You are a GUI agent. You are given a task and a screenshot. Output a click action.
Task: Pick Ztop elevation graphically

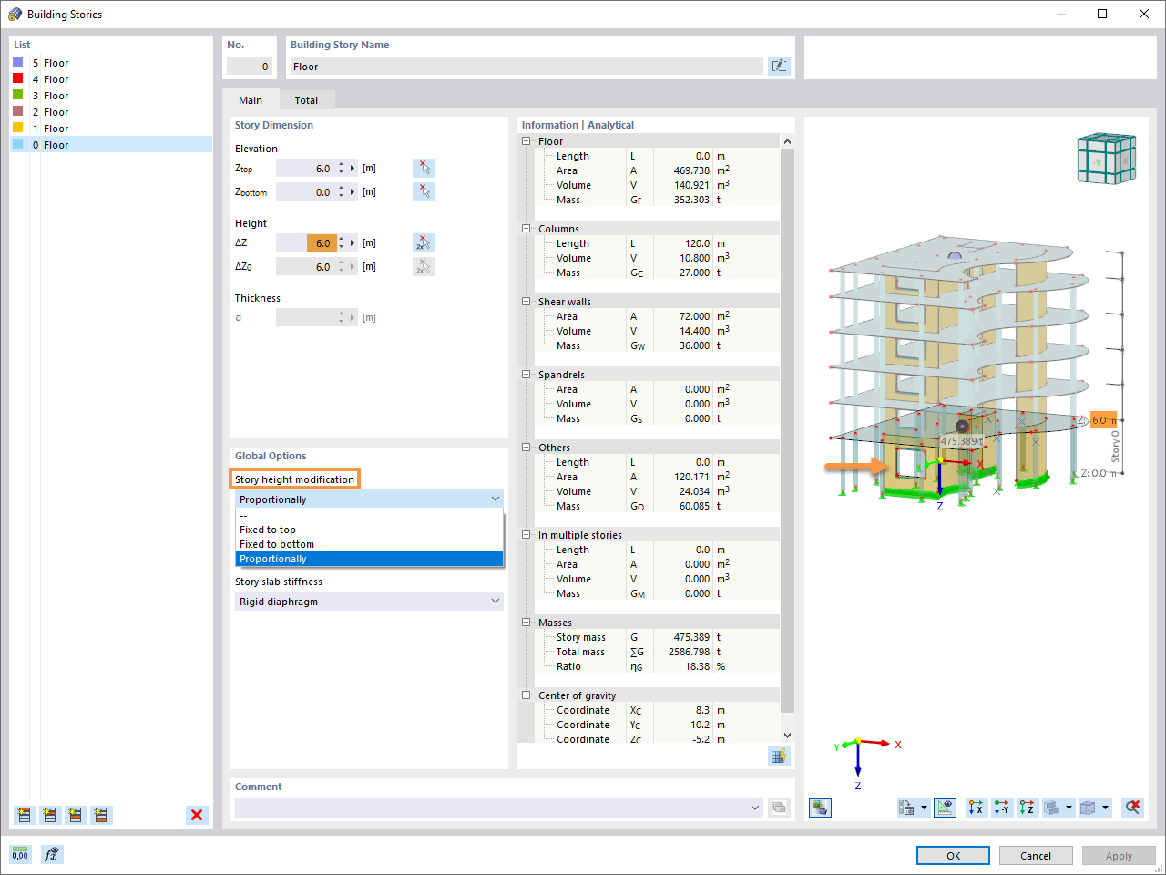point(424,168)
